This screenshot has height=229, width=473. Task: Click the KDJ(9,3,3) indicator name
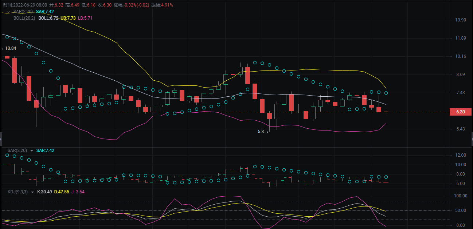coord(18,192)
